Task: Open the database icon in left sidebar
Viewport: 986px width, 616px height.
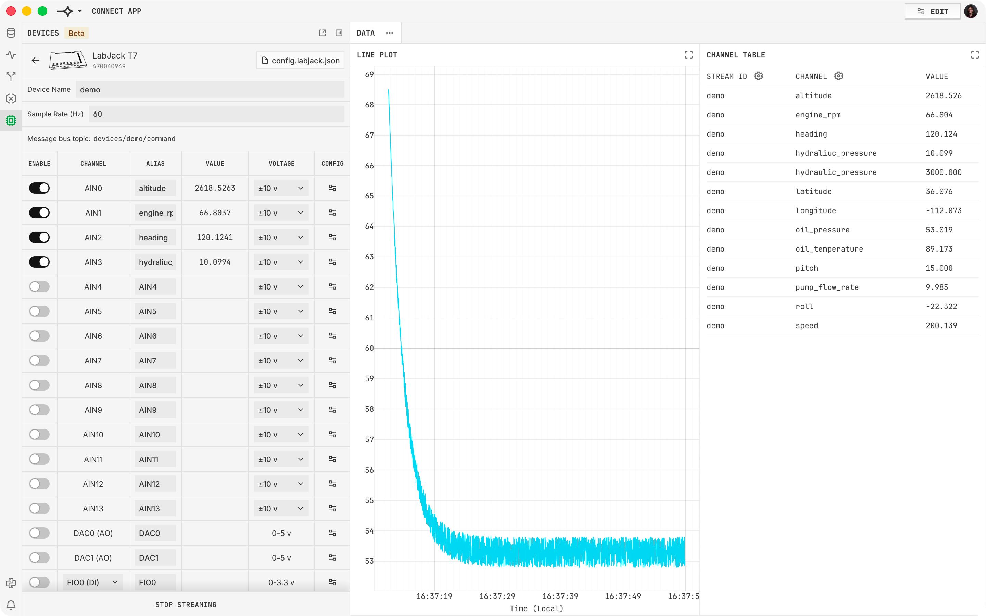Action: pos(11,33)
